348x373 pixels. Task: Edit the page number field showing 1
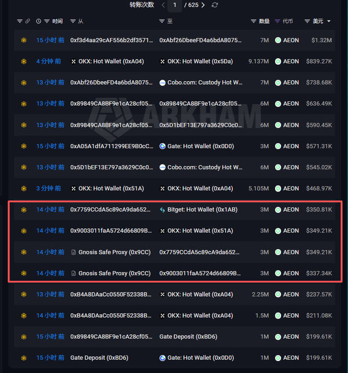tap(175, 5)
